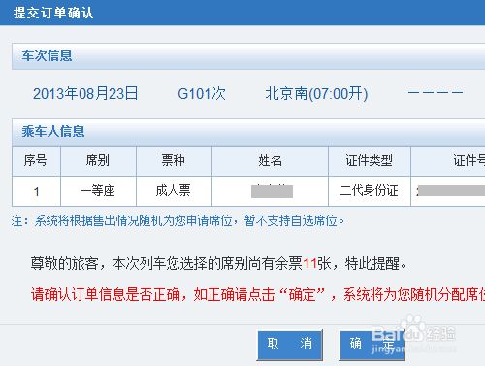485x366 pixels.
Task: Click the 成人票 ticket type cell
Action: [174, 191]
